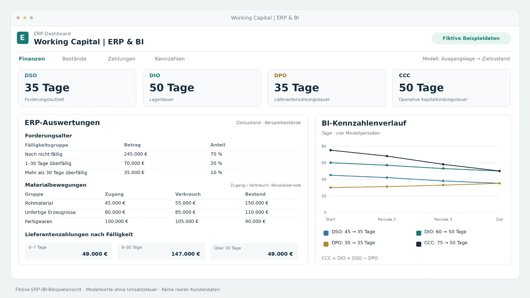530x298 pixels.
Task: Select the CCC data point at Start
Action: (331, 150)
